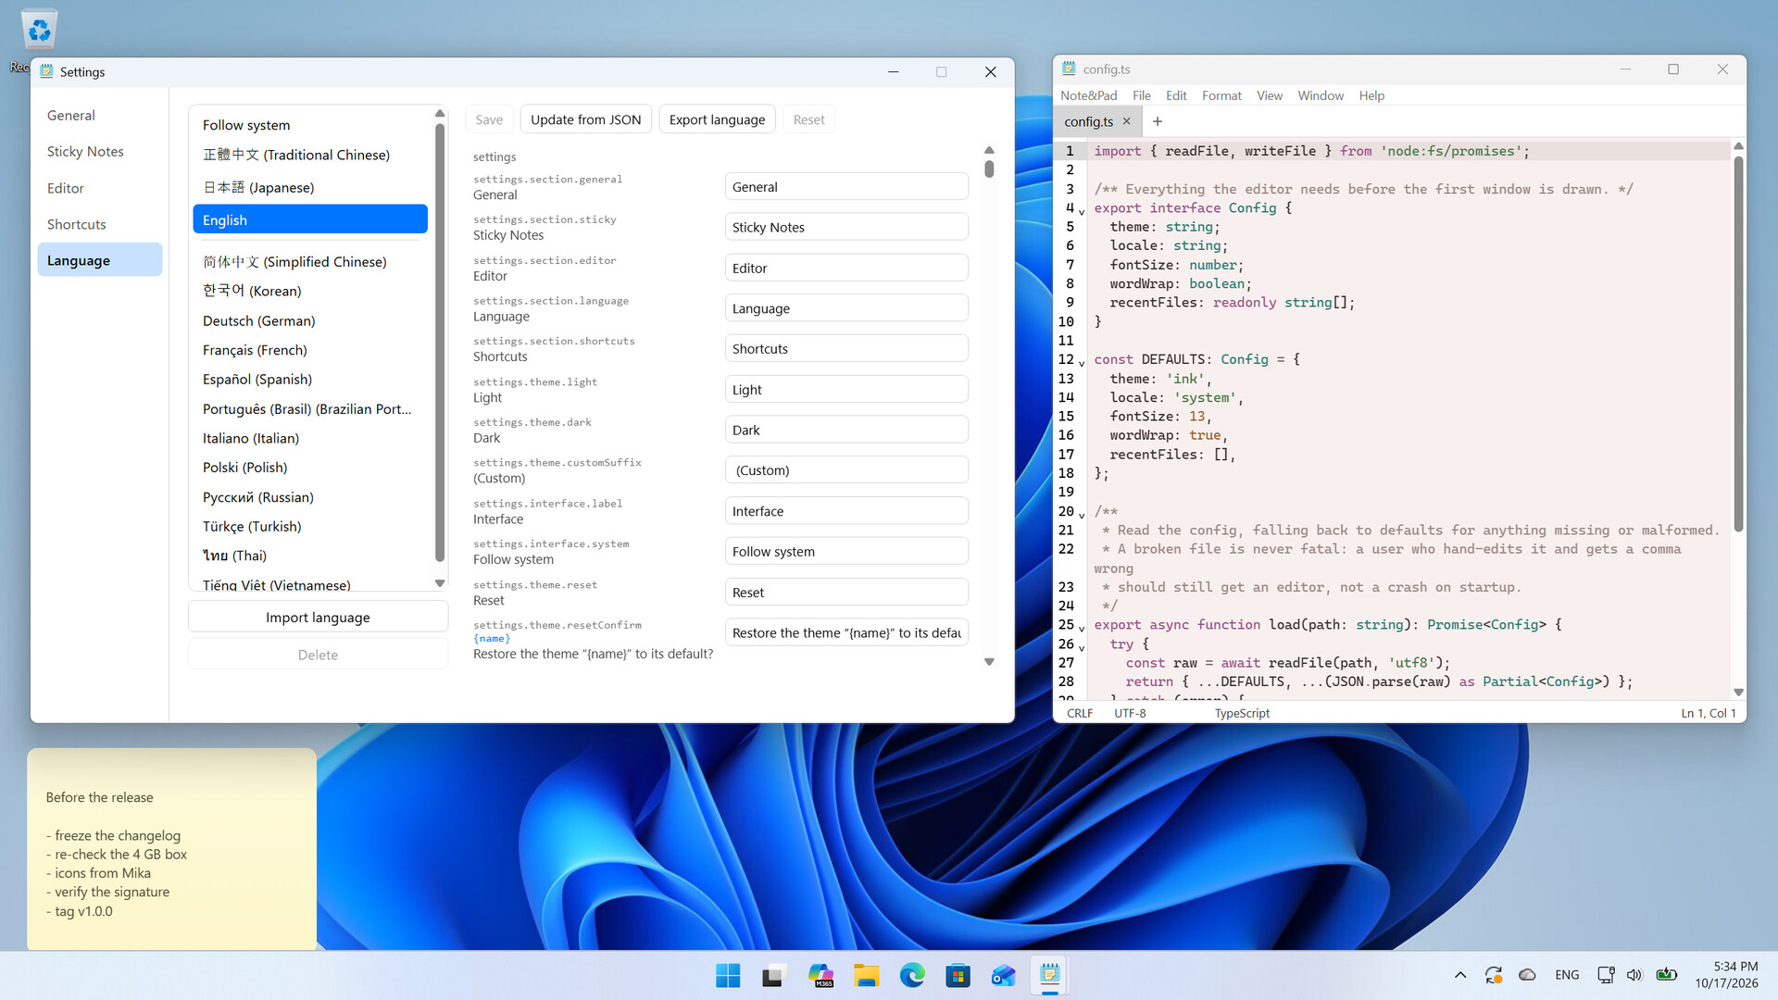Viewport: 1778px width, 1000px height.
Task: Click the Sticky Notes translation field
Action: pos(846,227)
